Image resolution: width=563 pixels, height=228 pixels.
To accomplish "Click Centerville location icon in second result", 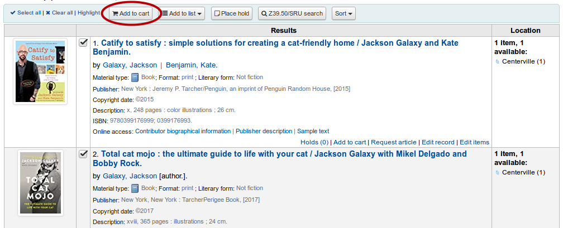I will click(x=497, y=173).
